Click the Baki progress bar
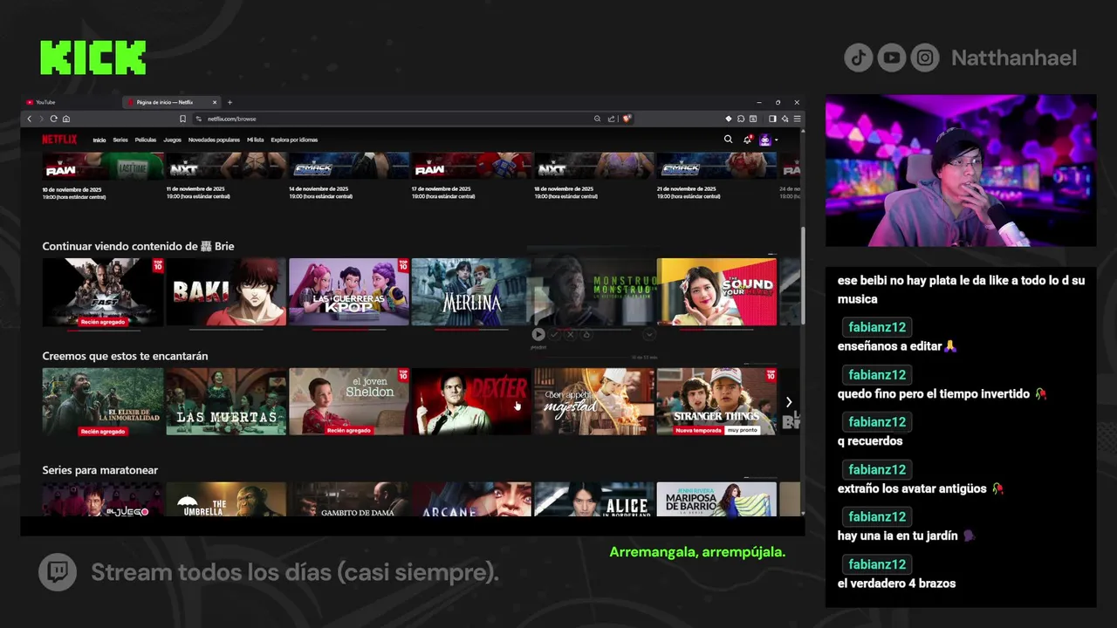This screenshot has width=1117, height=628. pos(226,330)
